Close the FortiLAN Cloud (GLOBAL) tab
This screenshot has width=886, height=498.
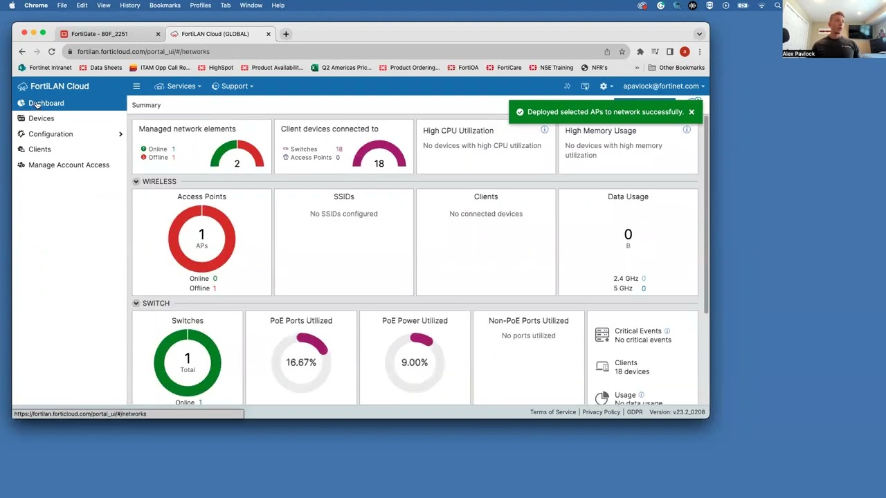click(268, 34)
